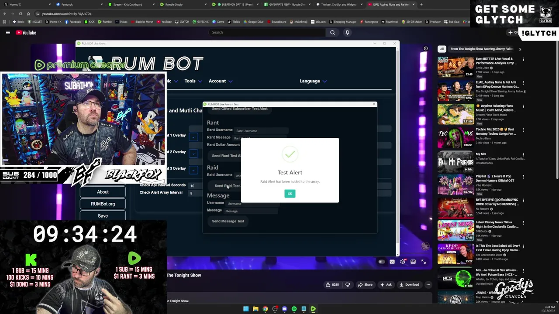Open 'Techno Mix 2025' video thumbnail
The width and height of the screenshot is (559, 314).
coord(455,138)
